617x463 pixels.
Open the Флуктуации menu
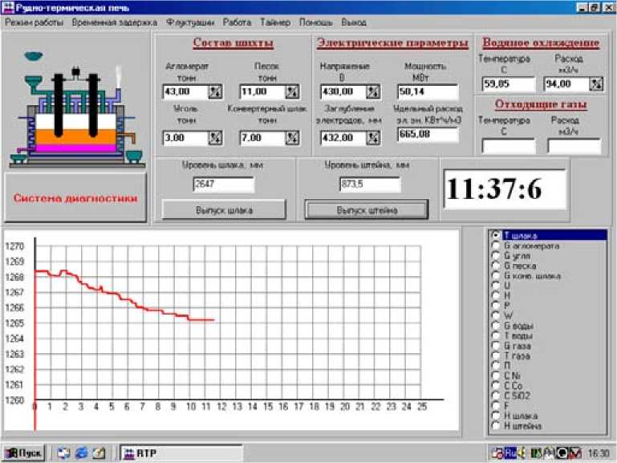[x=190, y=22]
